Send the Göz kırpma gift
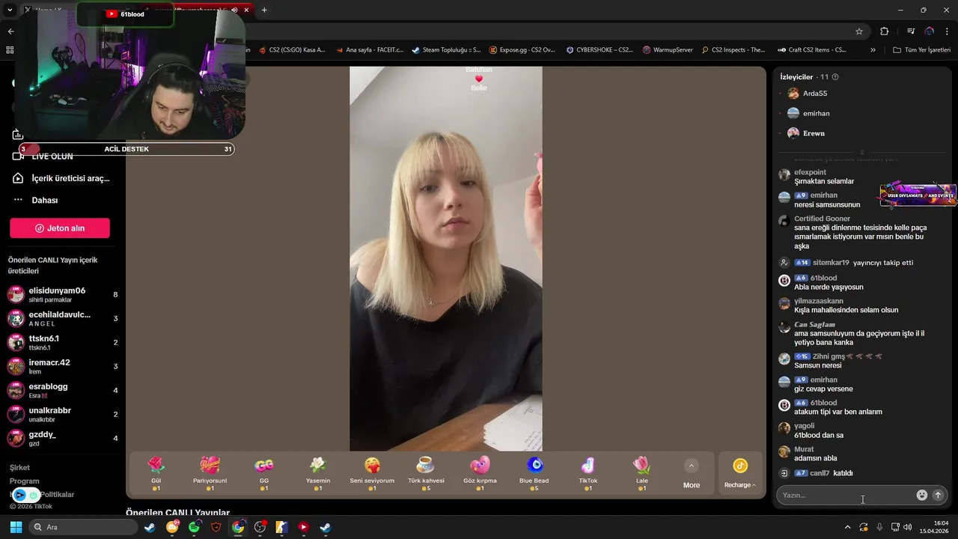The image size is (958, 539). 480,473
